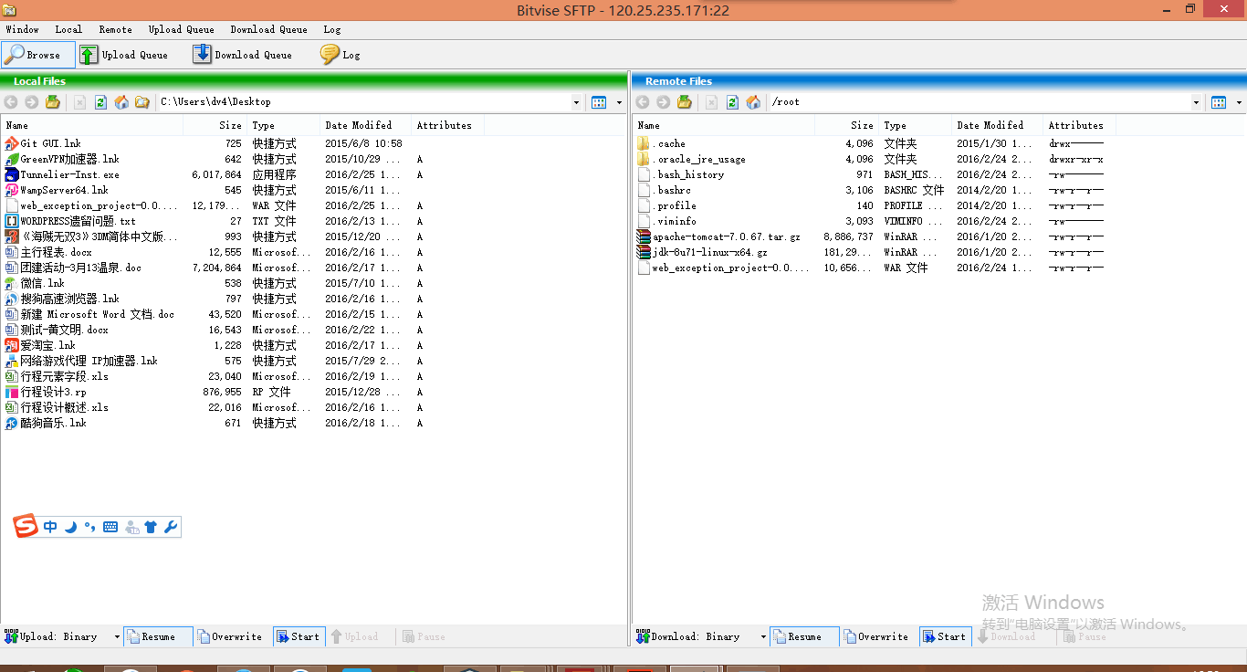This screenshot has height=672, width=1247.
Task: Open the Upload Queue toolbar button
Action: coord(124,55)
